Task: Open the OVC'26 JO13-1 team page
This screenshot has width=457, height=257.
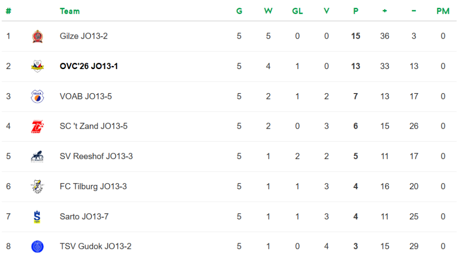Action: point(89,66)
